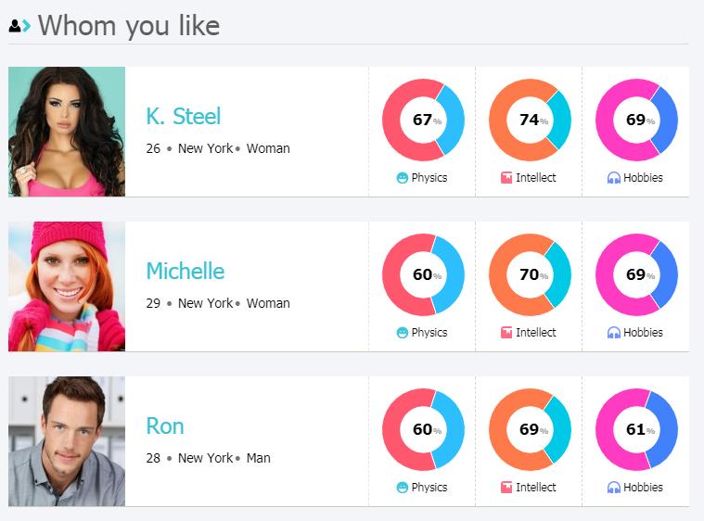Click the Physics smiley icon in K. Steel's row
The image size is (704, 521).
403,178
